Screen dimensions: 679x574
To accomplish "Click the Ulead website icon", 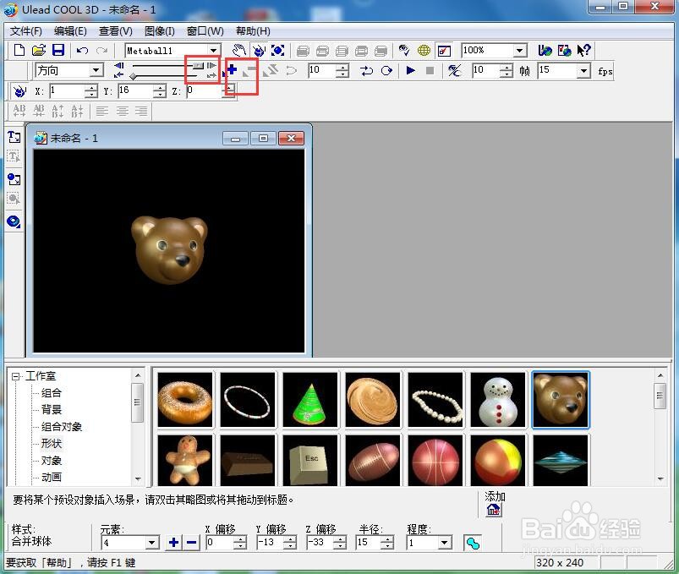I will [x=545, y=51].
